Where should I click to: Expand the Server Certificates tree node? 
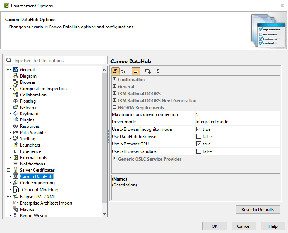[x=8, y=170]
